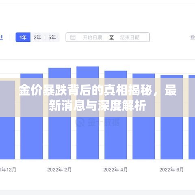The height and width of the screenshot is (195, 195).
Task: Click the 2022年 4月 axis label
Action: point(115,169)
